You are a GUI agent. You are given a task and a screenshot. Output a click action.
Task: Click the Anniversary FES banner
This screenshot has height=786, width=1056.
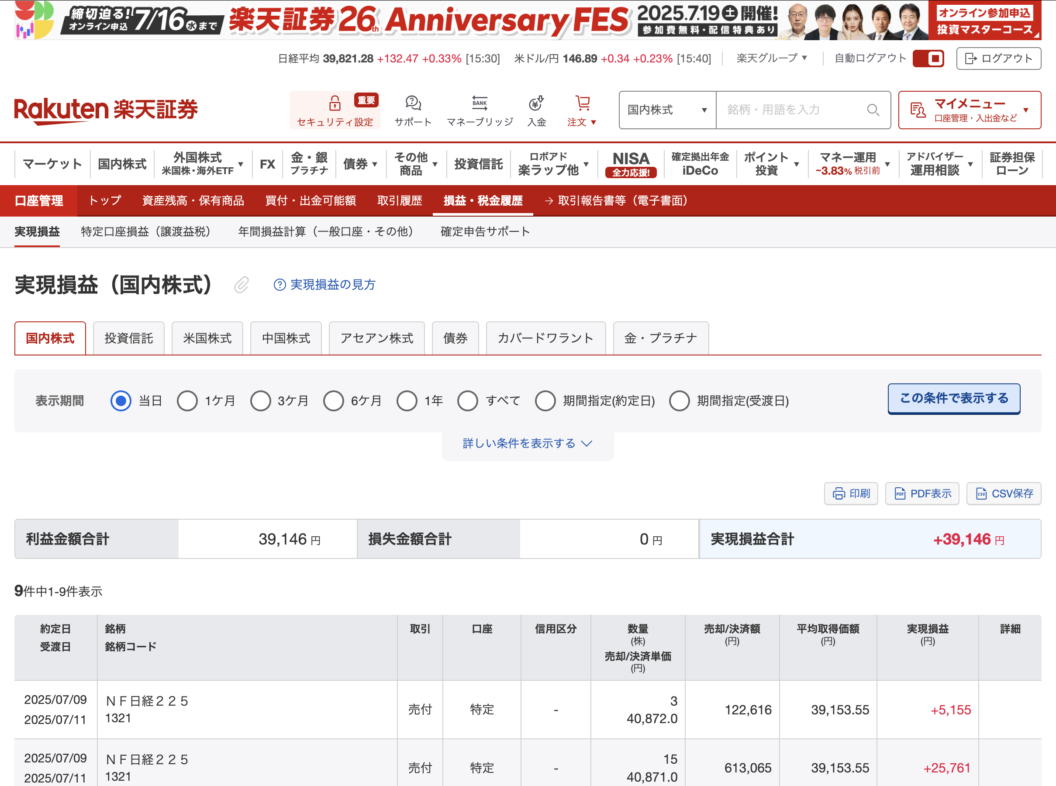point(528,20)
